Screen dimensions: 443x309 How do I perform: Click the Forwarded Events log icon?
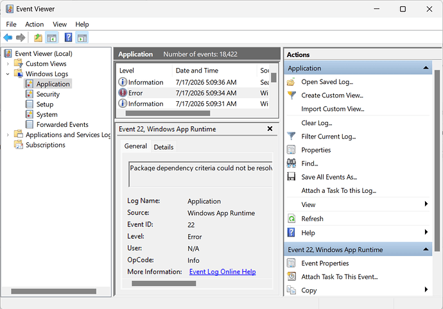tap(30, 124)
